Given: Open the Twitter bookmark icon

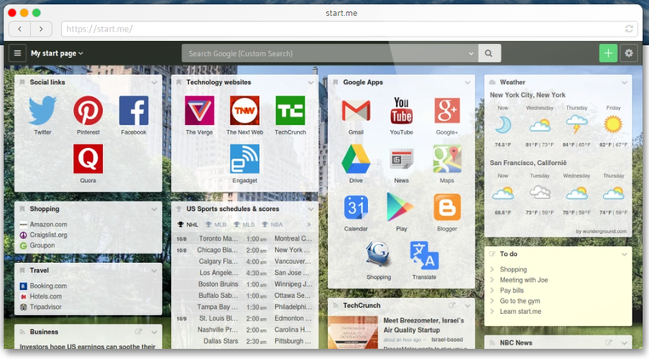Looking at the screenshot, I should (x=43, y=111).
